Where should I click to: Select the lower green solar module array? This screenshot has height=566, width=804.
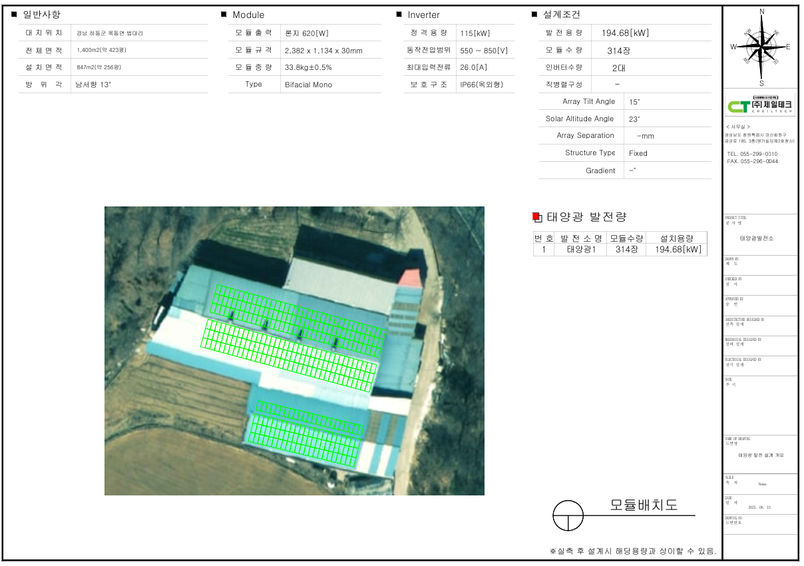coord(306,433)
